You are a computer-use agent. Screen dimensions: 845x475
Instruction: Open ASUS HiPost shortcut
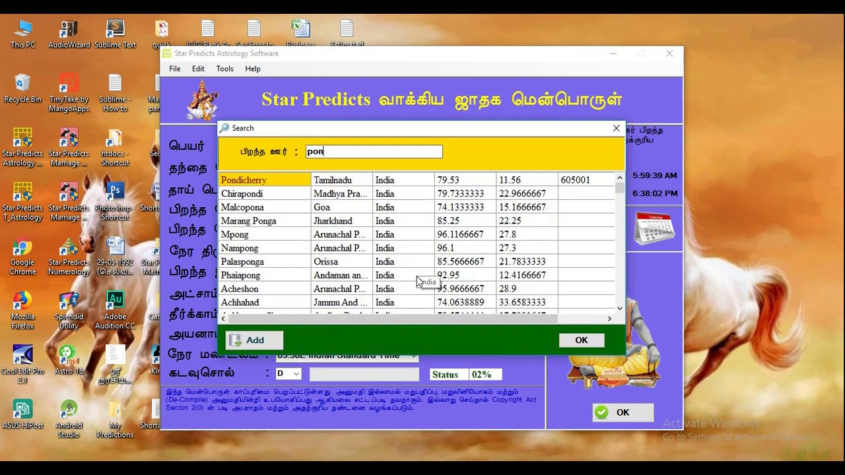(x=22, y=414)
